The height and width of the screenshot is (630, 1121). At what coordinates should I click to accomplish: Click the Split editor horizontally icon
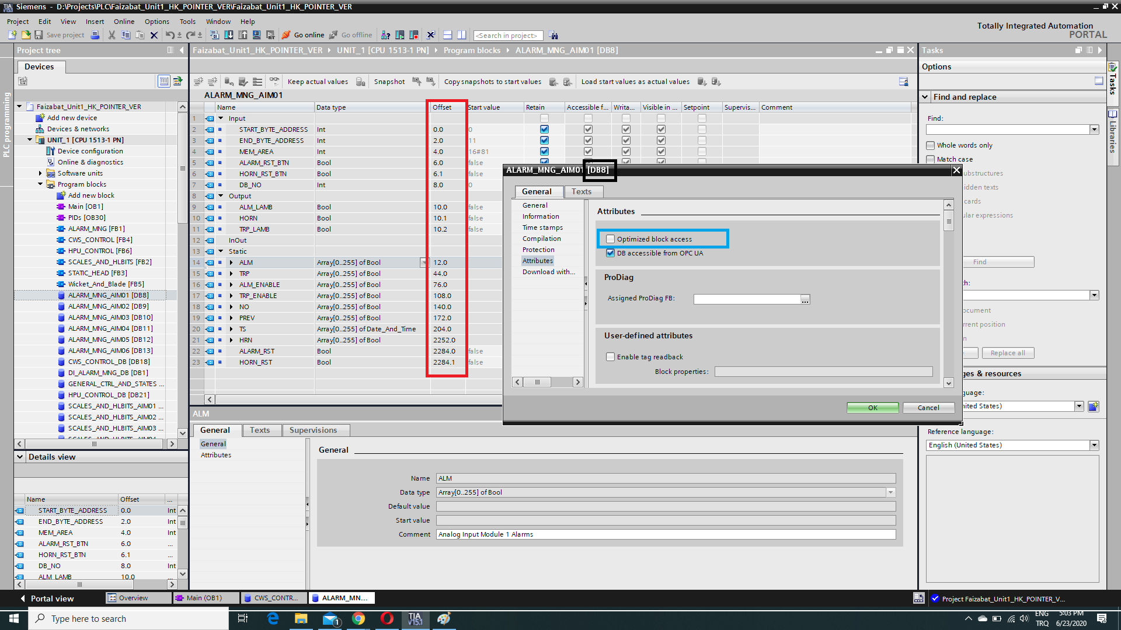(x=448, y=35)
